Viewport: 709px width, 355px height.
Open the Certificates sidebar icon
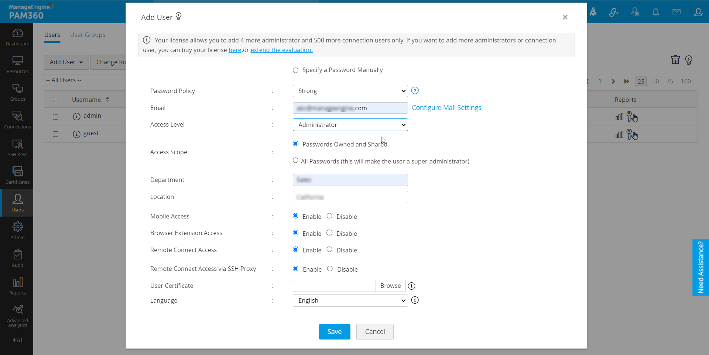(x=17, y=175)
